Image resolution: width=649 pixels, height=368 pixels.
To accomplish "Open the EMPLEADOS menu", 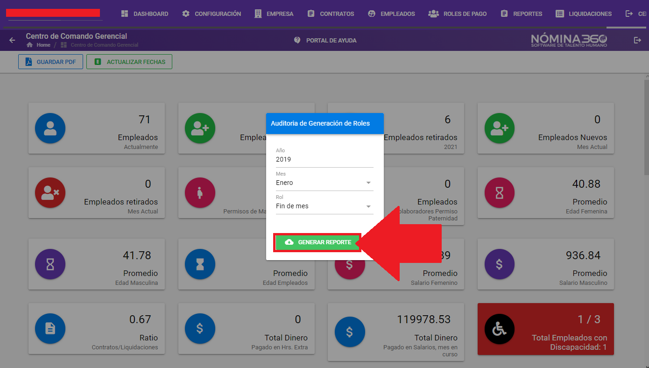I will (391, 14).
